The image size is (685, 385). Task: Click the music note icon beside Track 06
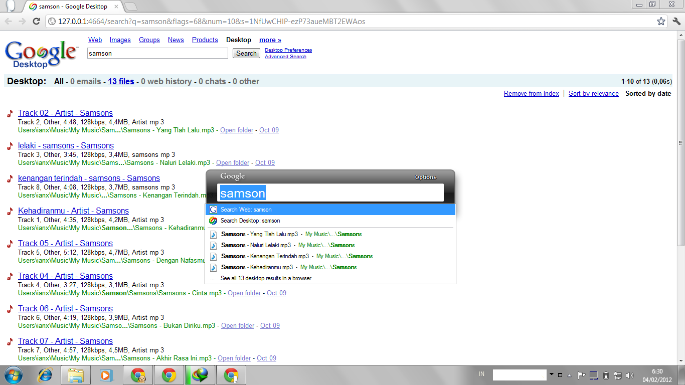tap(10, 309)
